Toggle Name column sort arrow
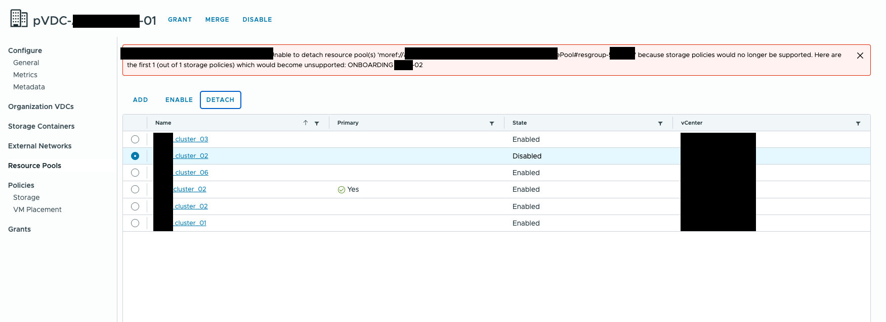The width and height of the screenshot is (886, 322). click(x=306, y=123)
